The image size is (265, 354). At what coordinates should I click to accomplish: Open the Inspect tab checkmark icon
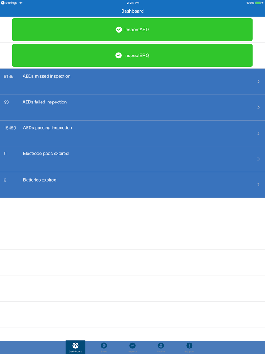tap(132, 345)
